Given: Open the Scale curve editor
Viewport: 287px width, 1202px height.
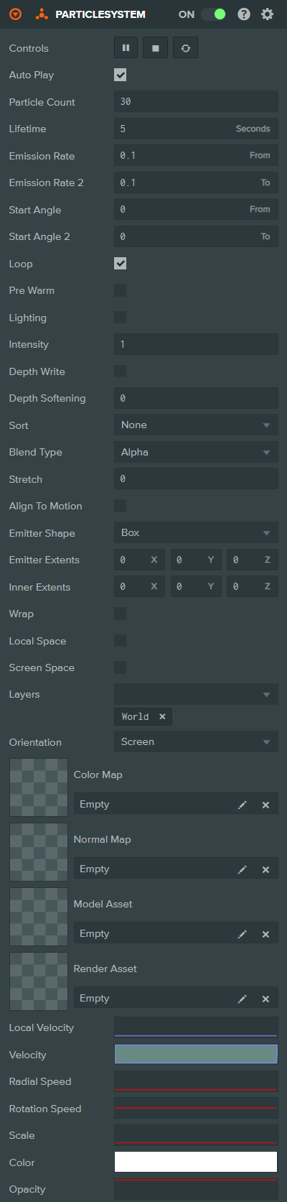Looking at the screenshot, I should pos(196,1135).
